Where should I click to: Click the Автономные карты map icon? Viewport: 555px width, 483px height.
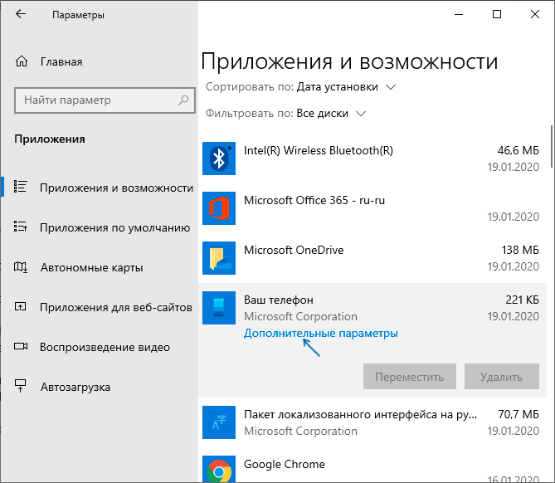click(x=20, y=267)
